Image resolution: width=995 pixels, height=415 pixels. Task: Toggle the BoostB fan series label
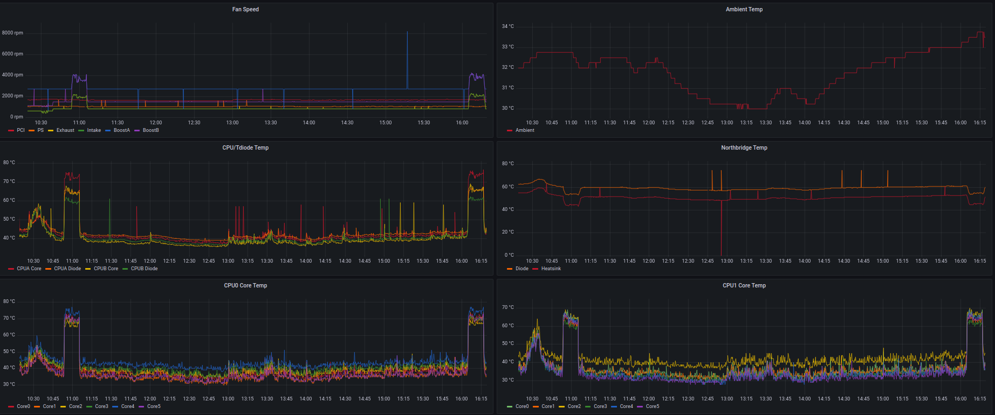[150, 130]
